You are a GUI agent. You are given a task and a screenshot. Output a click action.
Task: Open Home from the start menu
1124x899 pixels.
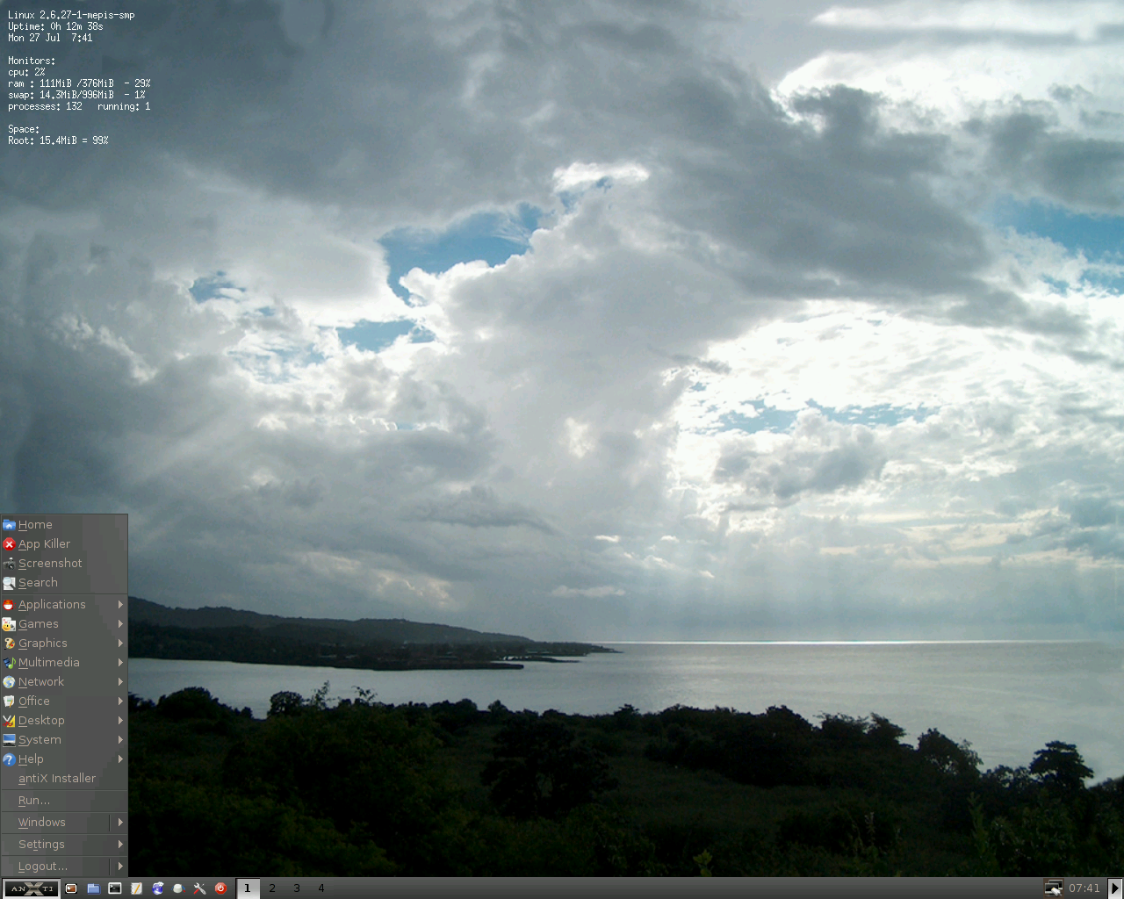point(64,525)
